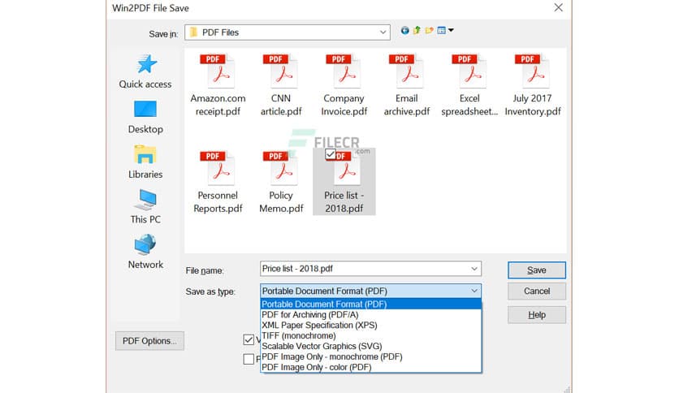679x393 pixels.
Task: Choose PDF Image Only - monochrome (PDF)
Action: pos(370,356)
